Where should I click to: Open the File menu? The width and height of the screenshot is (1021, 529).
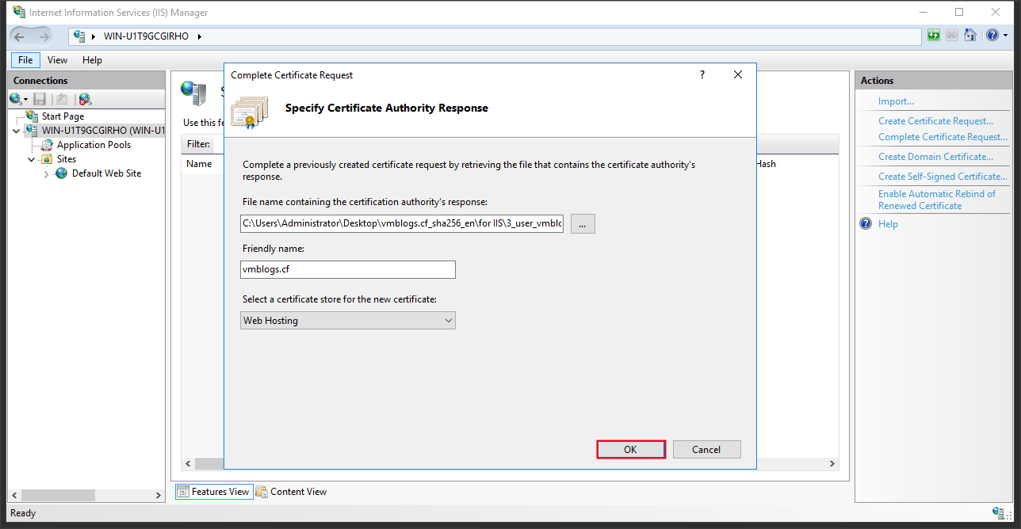pyautogui.click(x=25, y=60)
